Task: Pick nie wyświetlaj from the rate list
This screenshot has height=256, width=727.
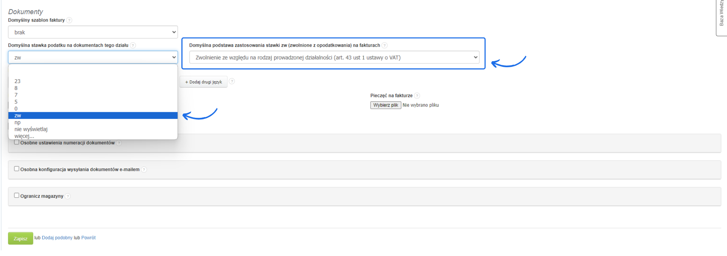Action: click(31, 129)
